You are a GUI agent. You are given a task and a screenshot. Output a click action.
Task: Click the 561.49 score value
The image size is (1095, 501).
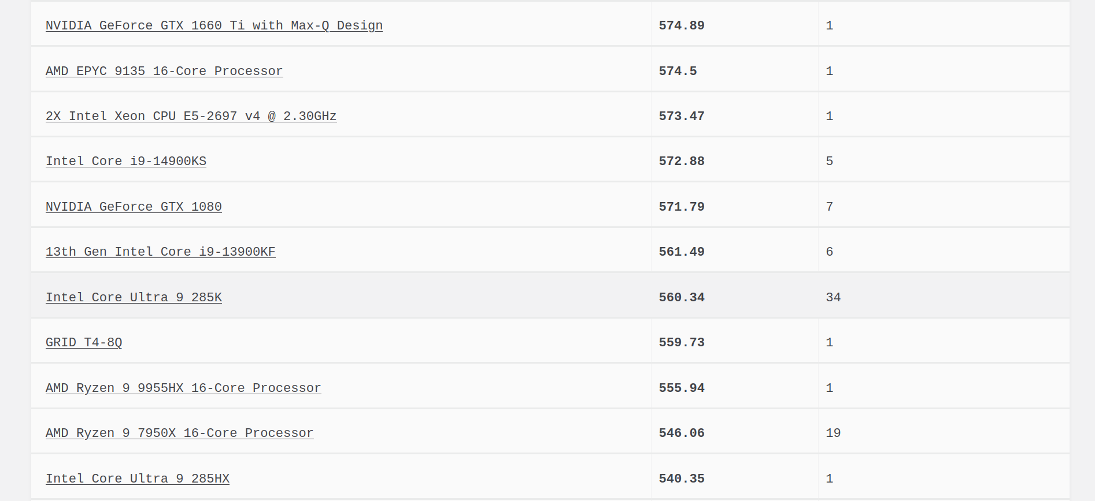682,252
